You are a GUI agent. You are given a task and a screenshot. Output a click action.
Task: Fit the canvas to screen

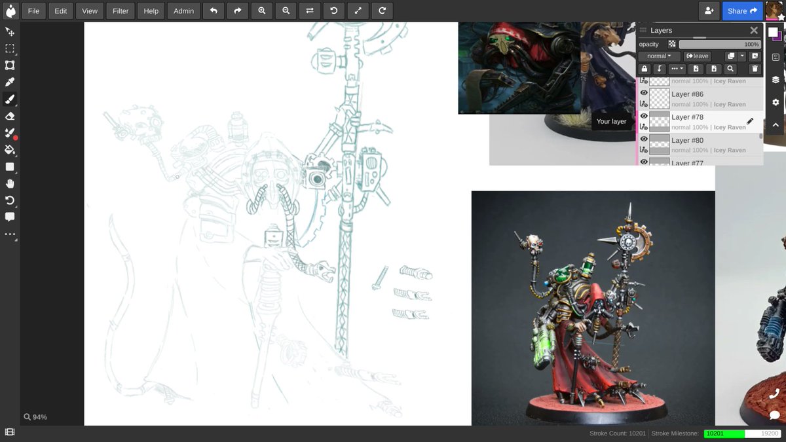click(x=358, y=10)
